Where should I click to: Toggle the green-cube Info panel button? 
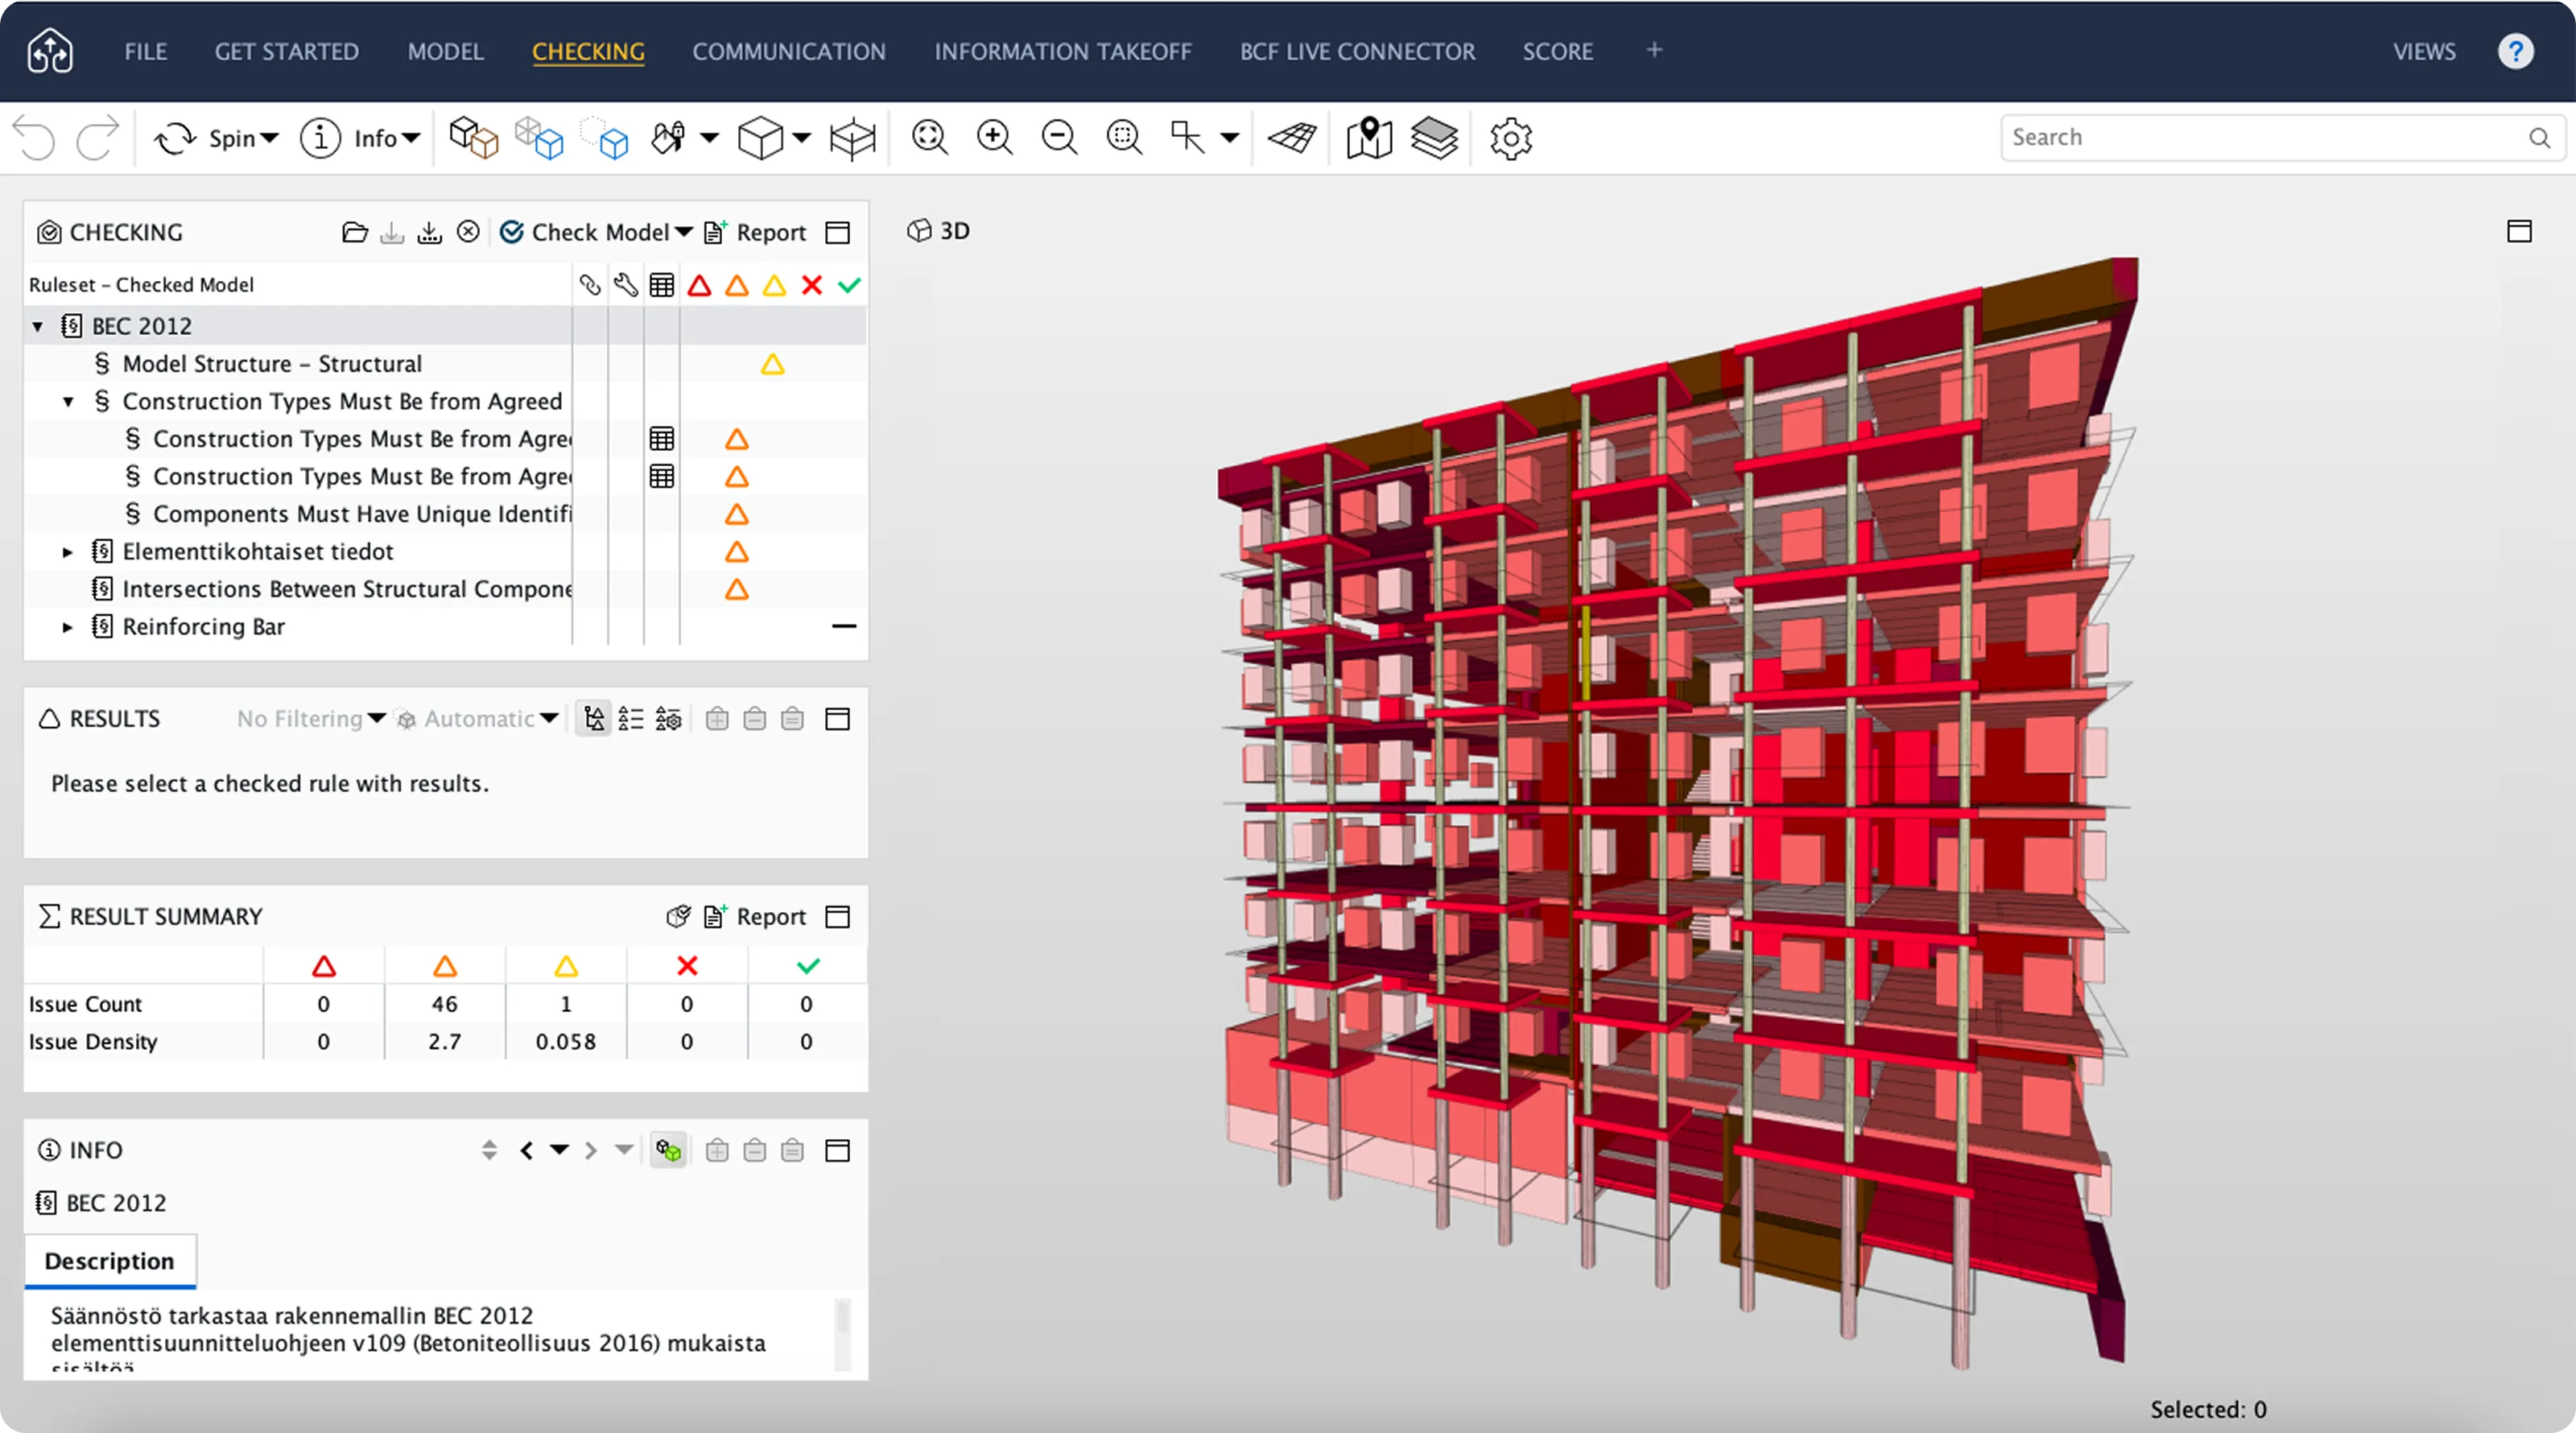click(x=668, y=1151)
